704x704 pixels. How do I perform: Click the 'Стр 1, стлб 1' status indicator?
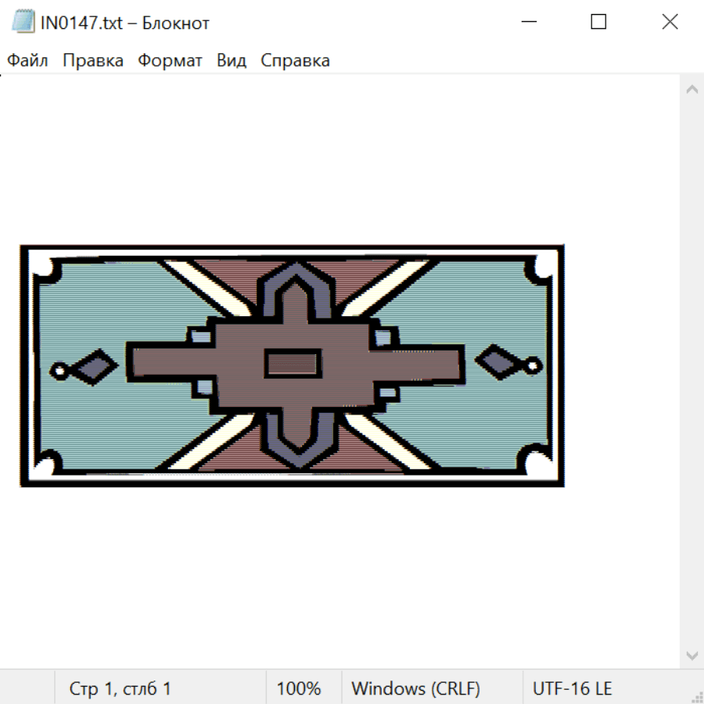pos(120,688)
